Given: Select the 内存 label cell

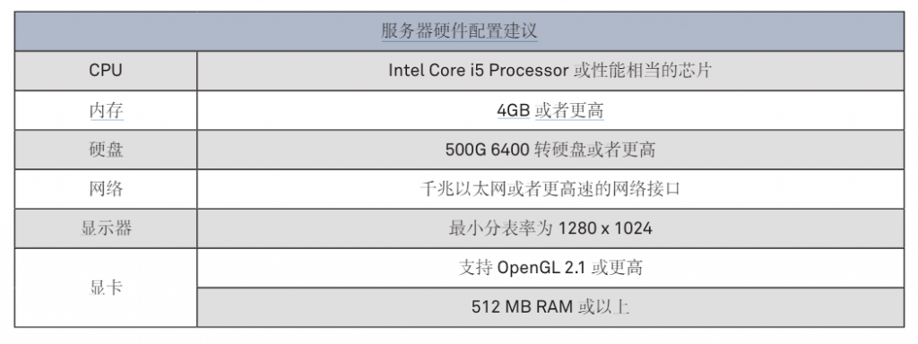Looking at the screenshot, I should [106, 110].
